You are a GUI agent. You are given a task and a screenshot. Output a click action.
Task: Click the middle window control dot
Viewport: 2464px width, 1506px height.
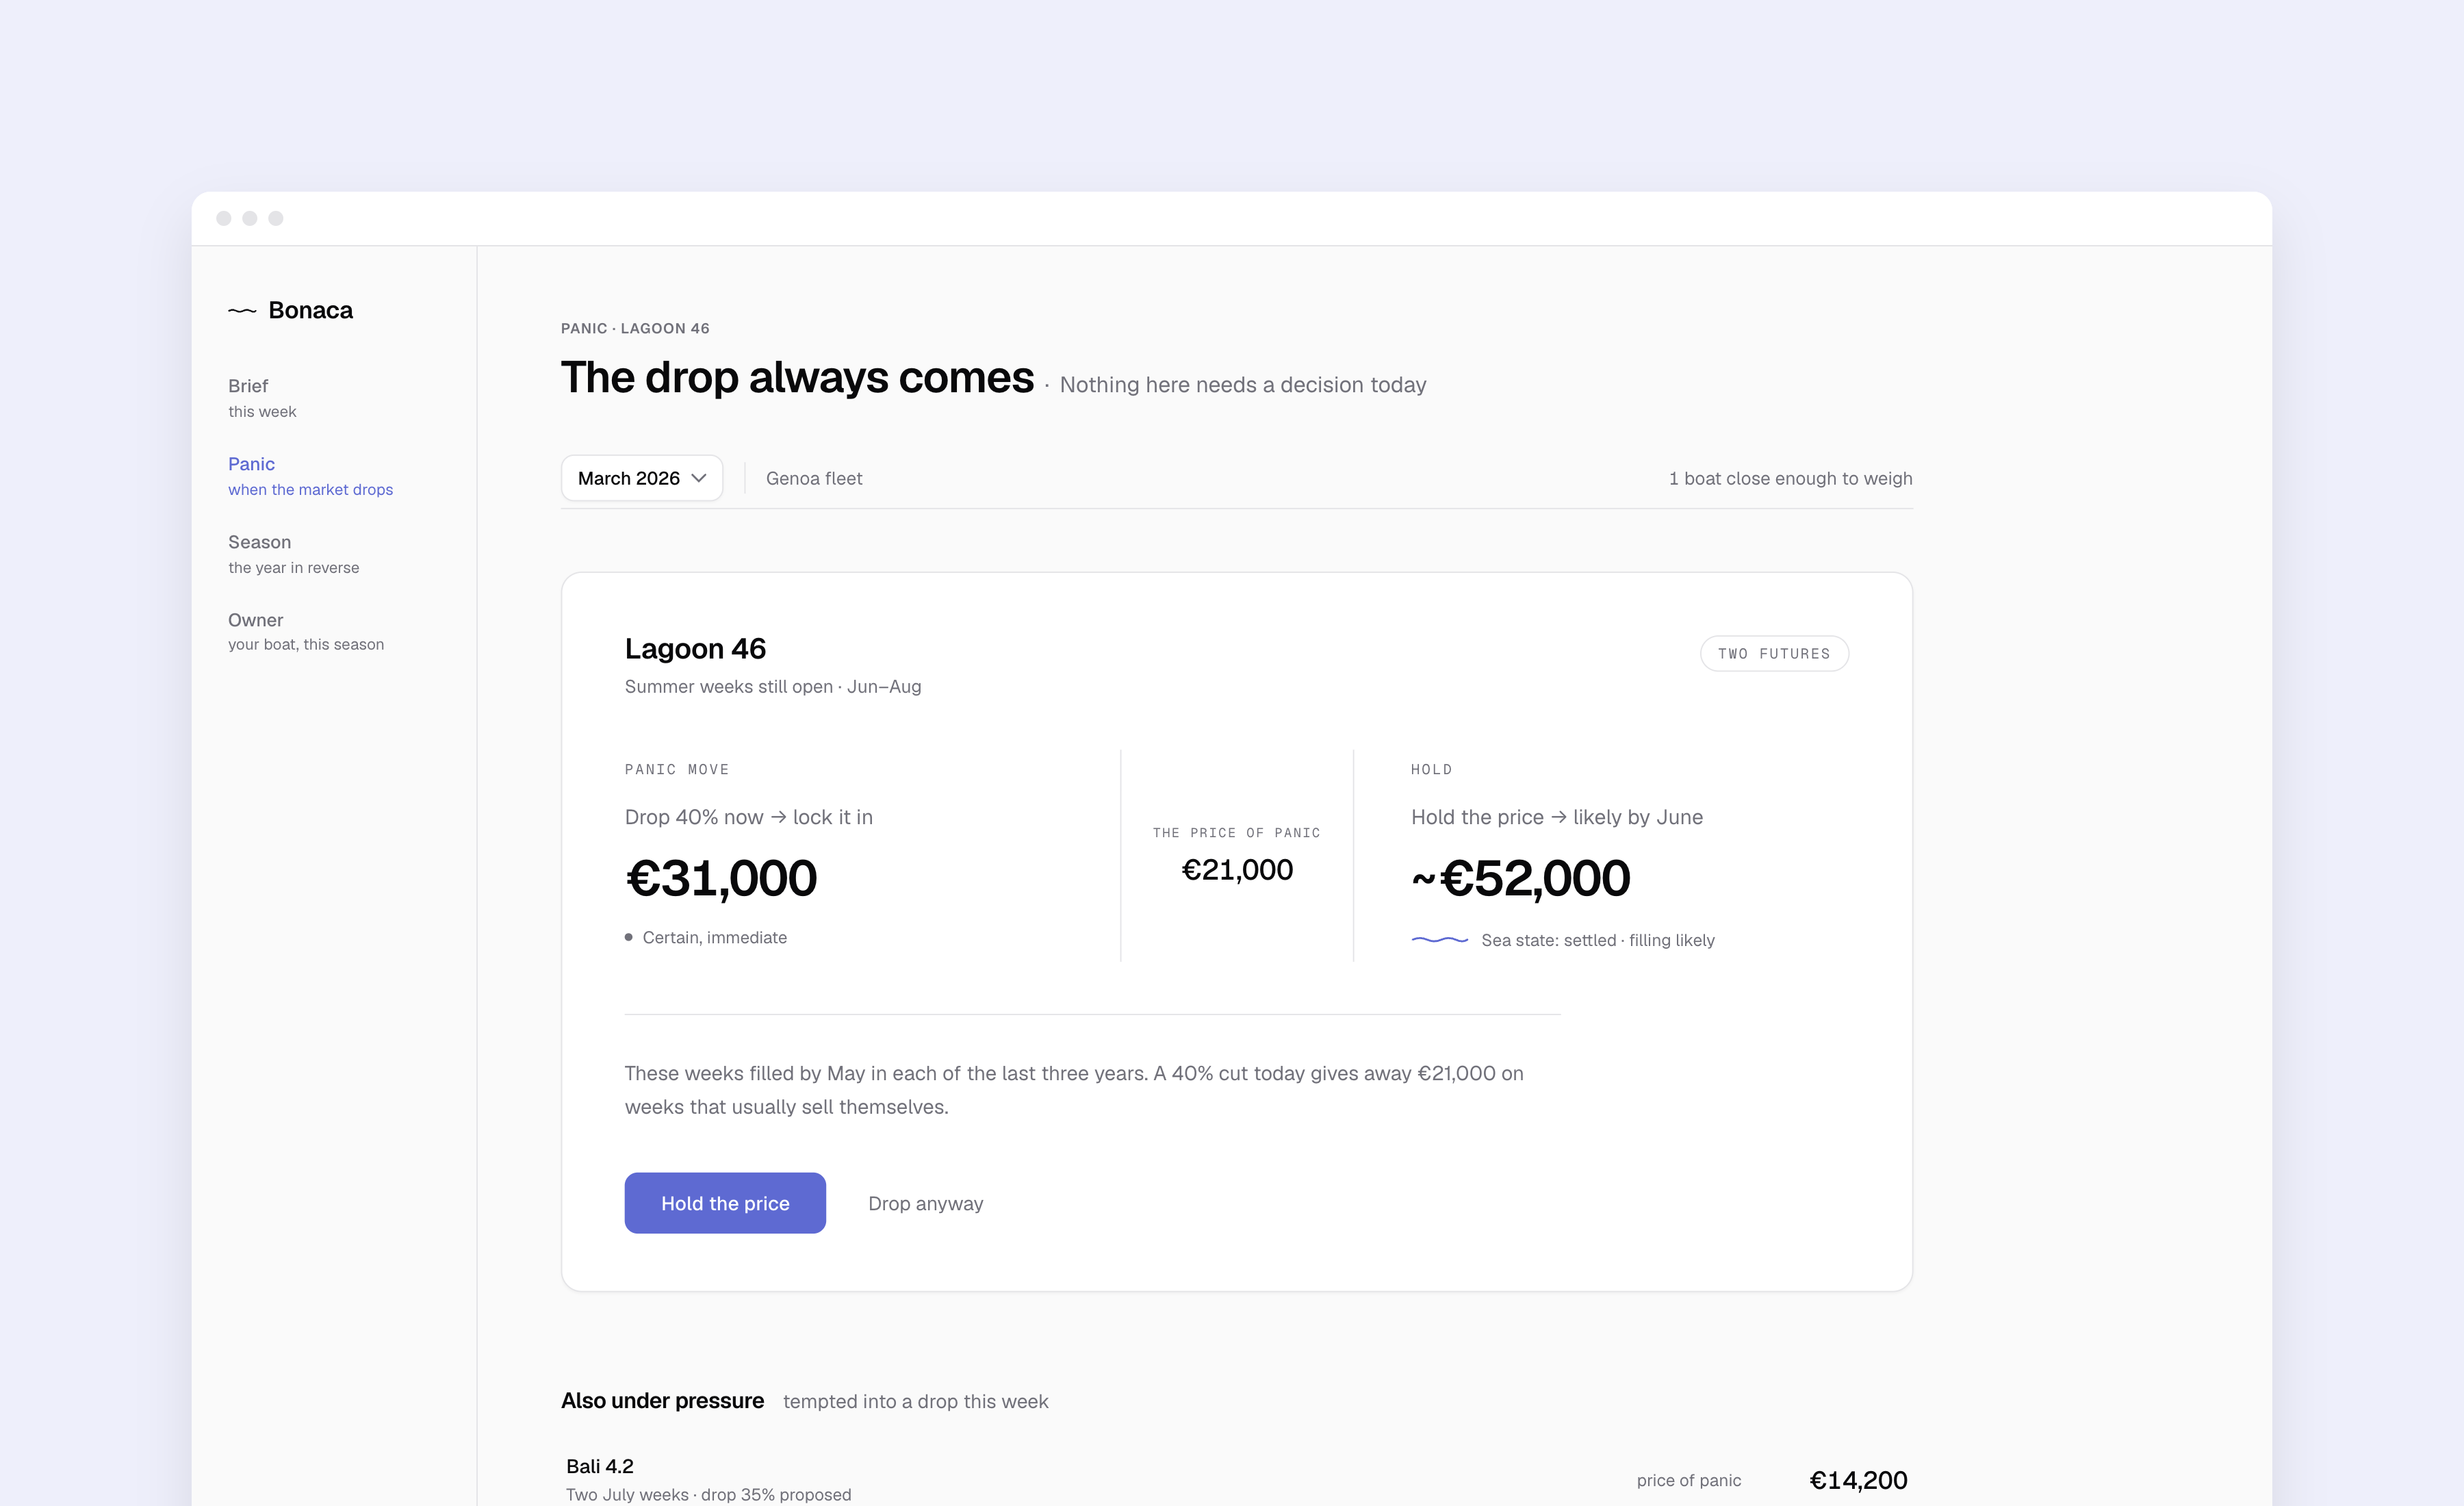point(250,218)
